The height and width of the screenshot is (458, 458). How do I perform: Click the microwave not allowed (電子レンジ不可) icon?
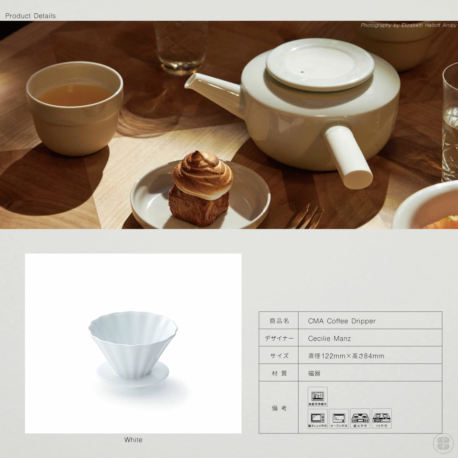click(x=318, y=418)
